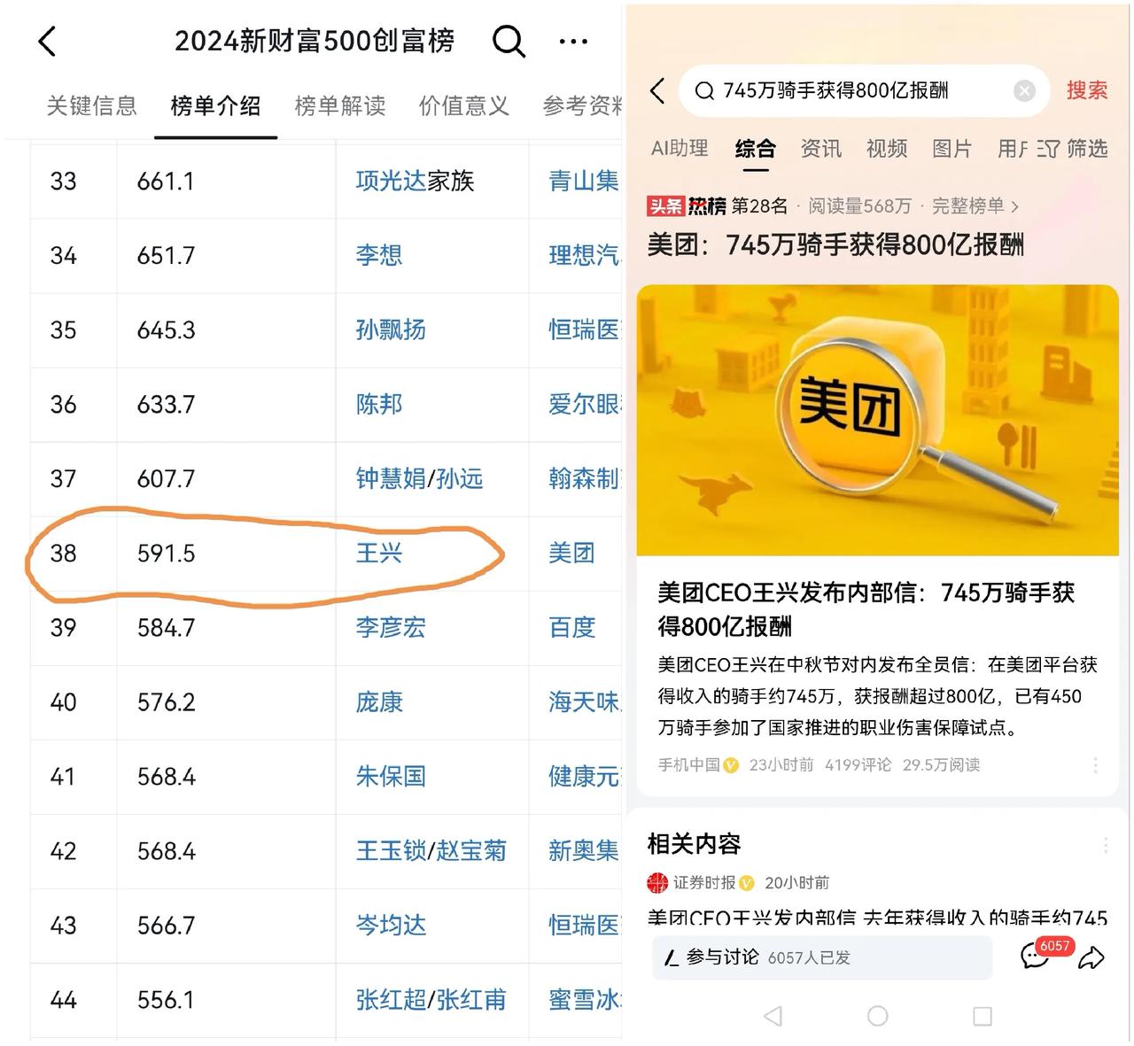Click the 相关内容 section heading

pos(694,844)
